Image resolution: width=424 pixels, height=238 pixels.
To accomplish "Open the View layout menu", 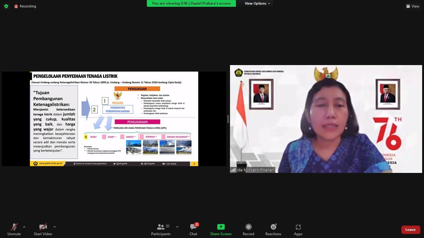I will point(413,6).
